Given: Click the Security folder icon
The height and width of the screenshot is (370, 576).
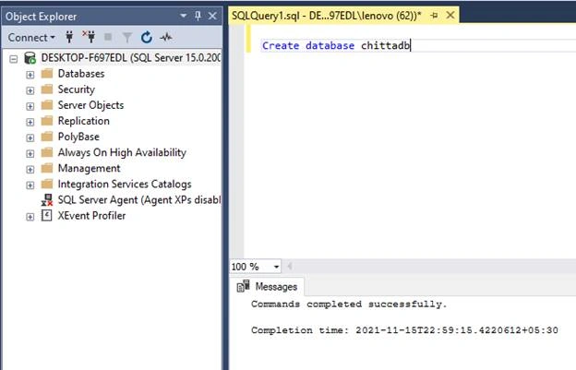Looking at the screenshot, I should pos(47,90).
